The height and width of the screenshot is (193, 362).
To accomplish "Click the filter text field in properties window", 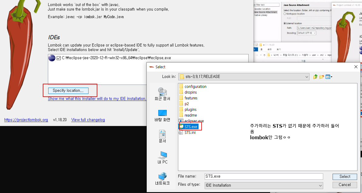I will (x=266, y=5).
